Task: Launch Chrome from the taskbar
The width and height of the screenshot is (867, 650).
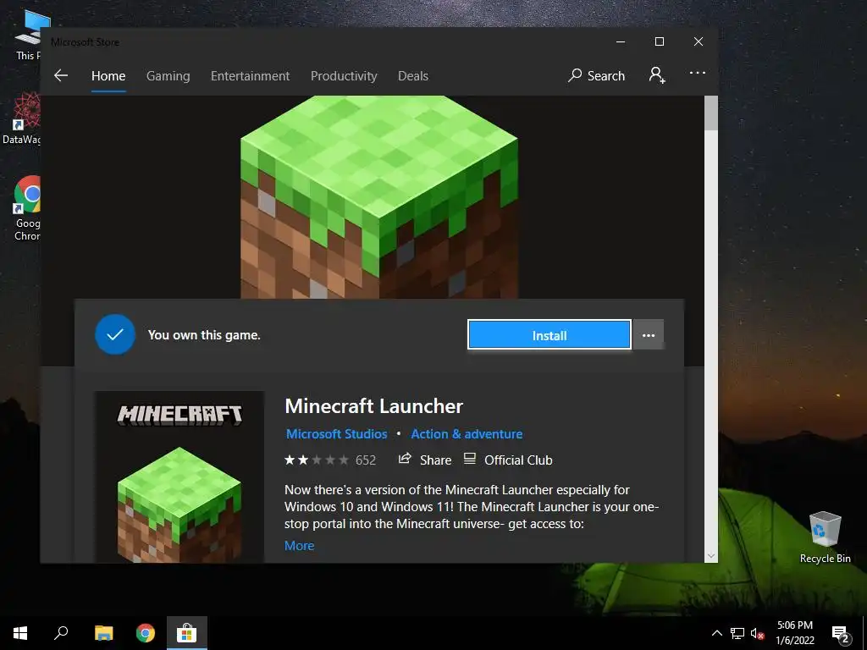Action: point(146,633)
